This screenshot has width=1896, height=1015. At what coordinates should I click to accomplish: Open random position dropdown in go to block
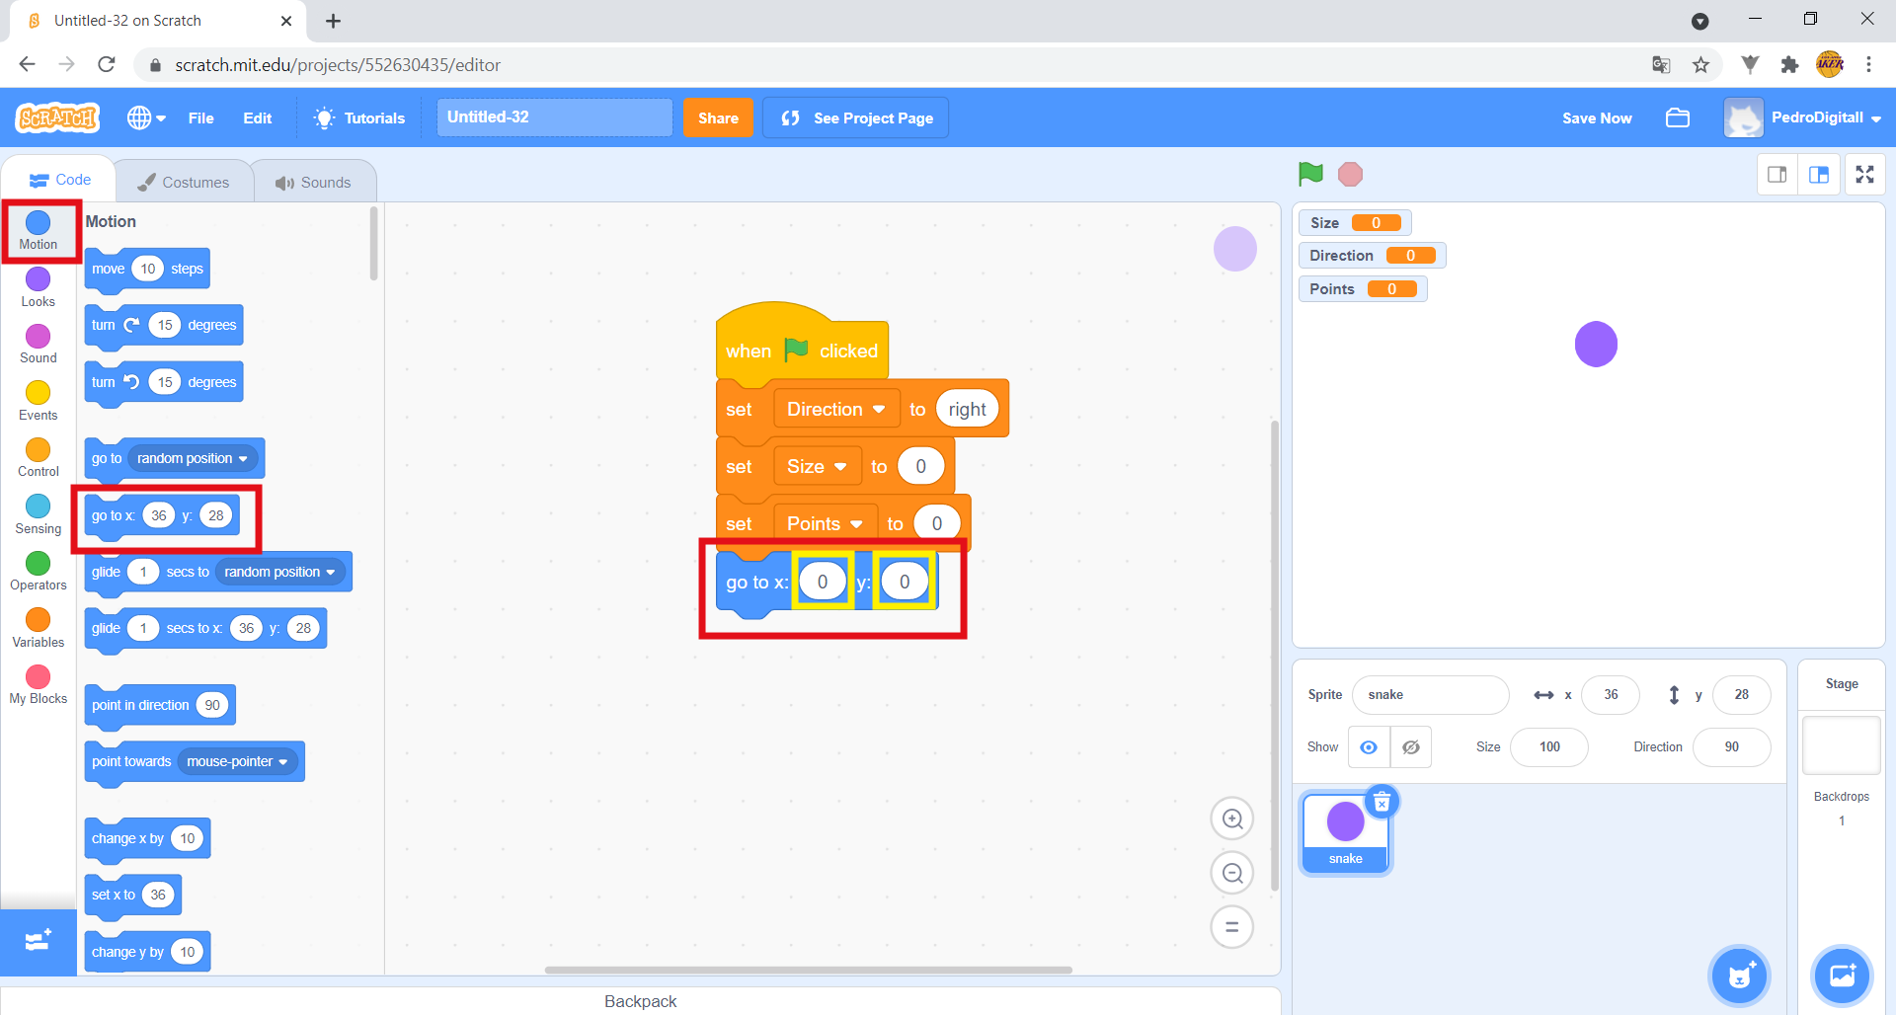point(193,458)
